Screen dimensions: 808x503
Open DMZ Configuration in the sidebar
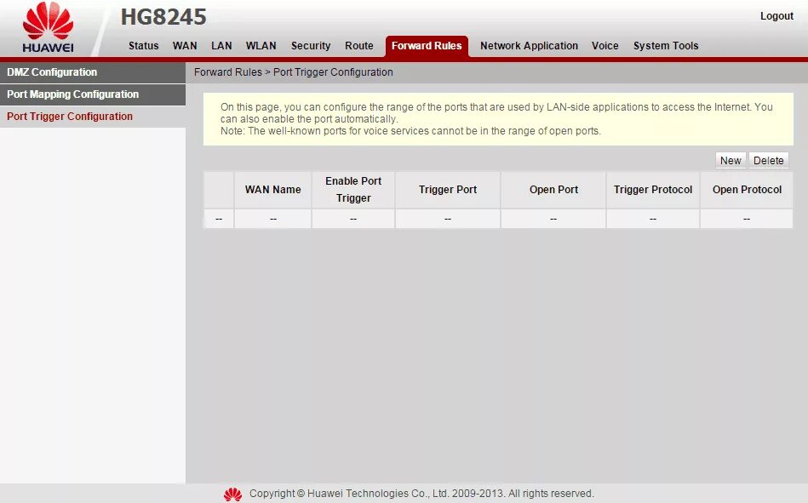(x=93, y=72)
